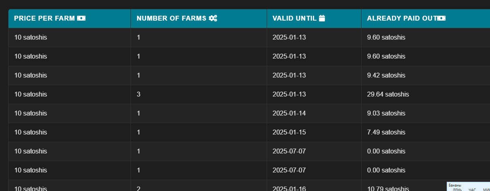This screenshot has width=490, height=191.
Task: Click the 7.49 satoshis paid out cell
Action: pyautogui.click(x=426, y=132)
